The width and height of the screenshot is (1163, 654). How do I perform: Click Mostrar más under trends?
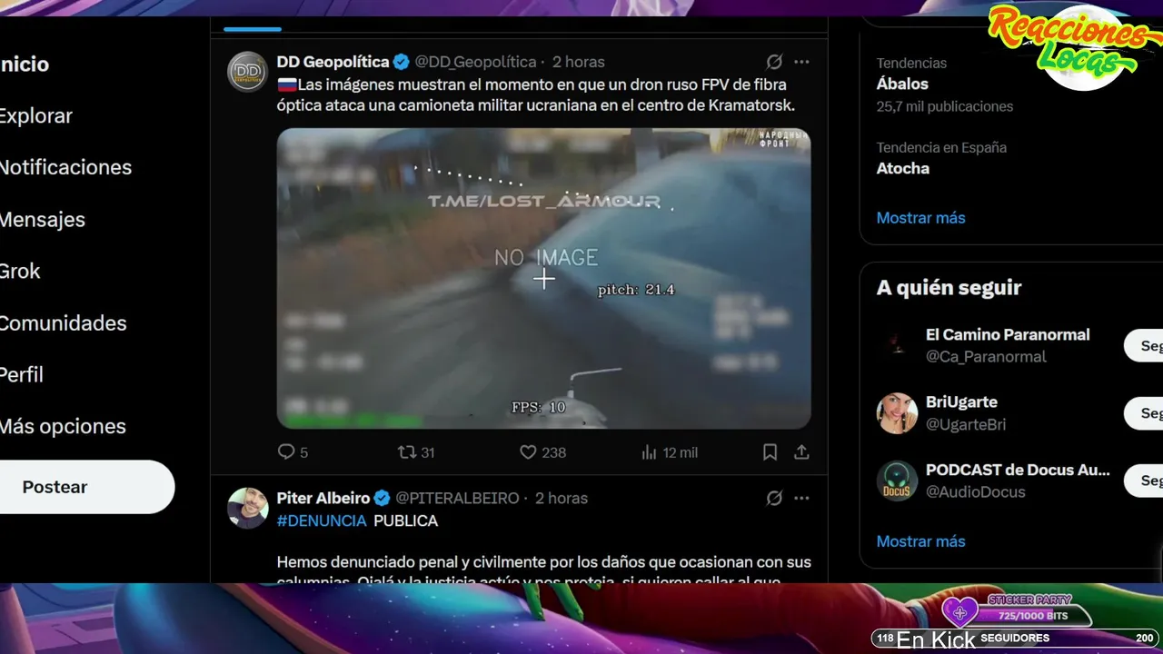(920, 218)
